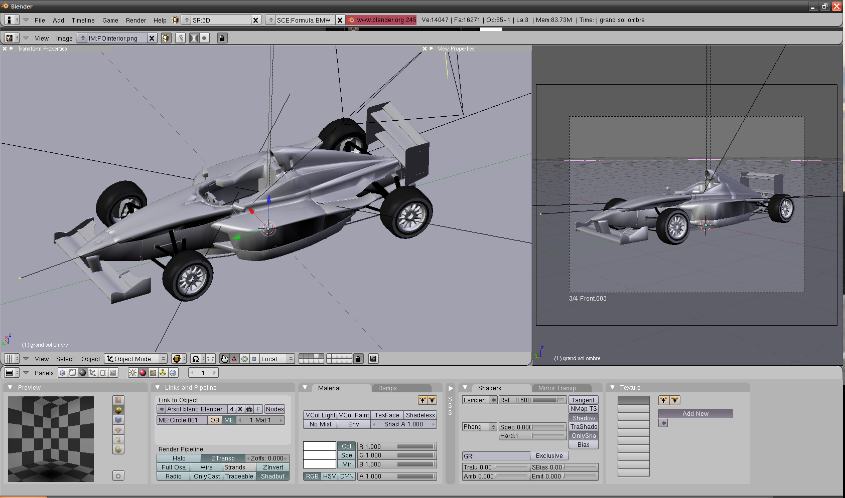This screenshot has height=498, width=845.
Task: Open the Timeline menu
Action: click(83, 21)
